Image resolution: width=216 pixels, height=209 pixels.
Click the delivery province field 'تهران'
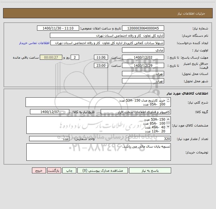143,74
